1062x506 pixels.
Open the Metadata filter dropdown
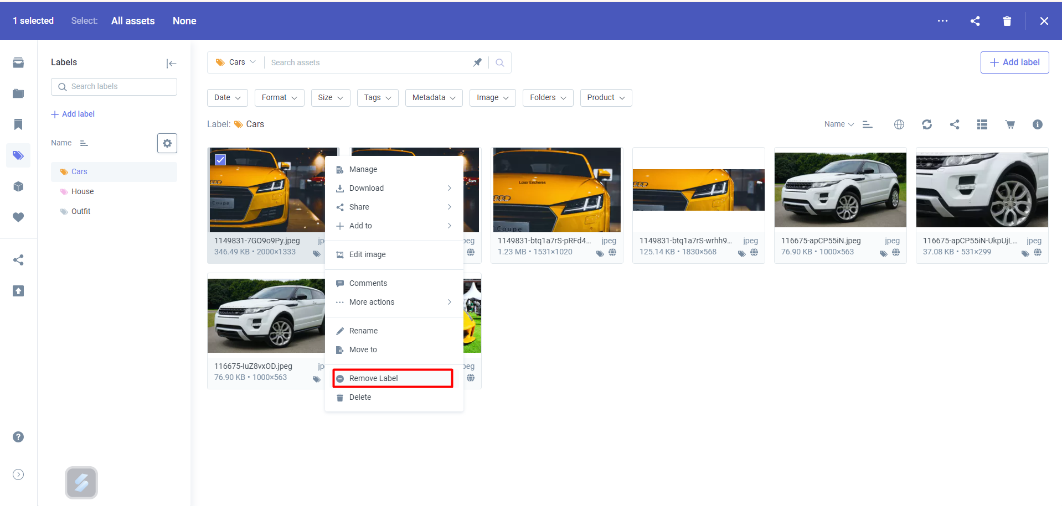point(434,98)
